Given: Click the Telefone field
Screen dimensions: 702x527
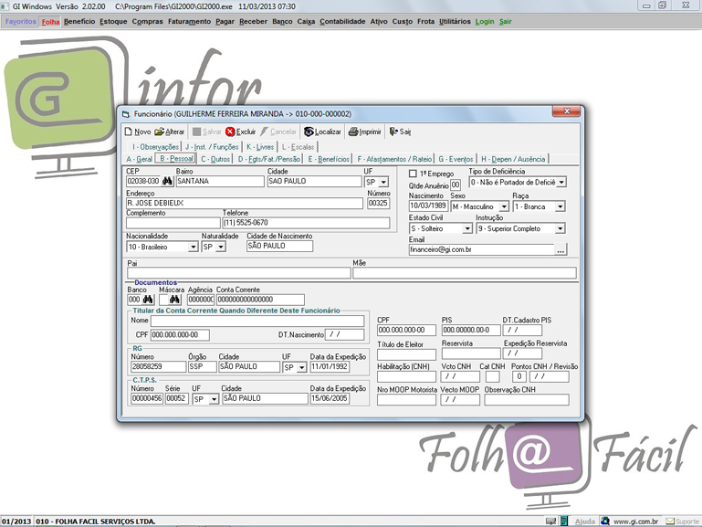Looking at the screenshot, I should click(306, 223).
